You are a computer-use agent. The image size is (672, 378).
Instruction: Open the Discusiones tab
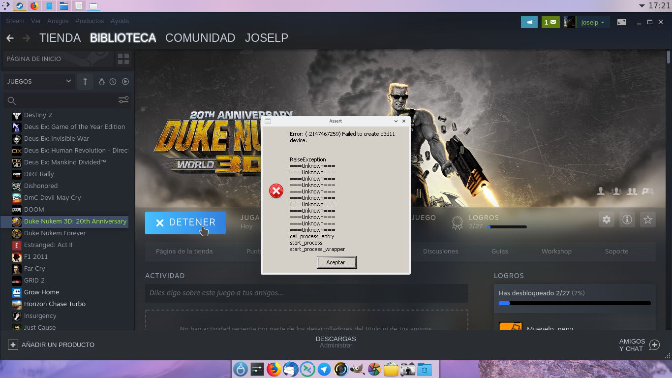click(441, 252)
